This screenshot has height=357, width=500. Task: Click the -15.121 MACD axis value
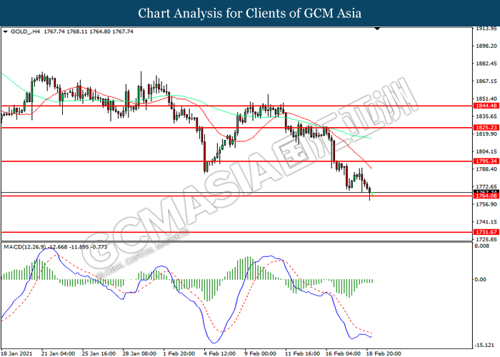point(484,345)
